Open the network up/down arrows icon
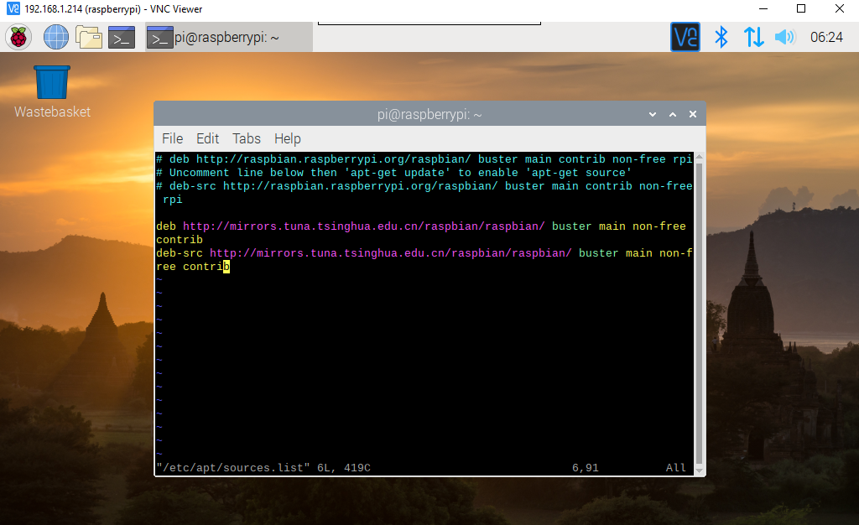The width and height of the screenshot is (859, 525). click(754, 37)
